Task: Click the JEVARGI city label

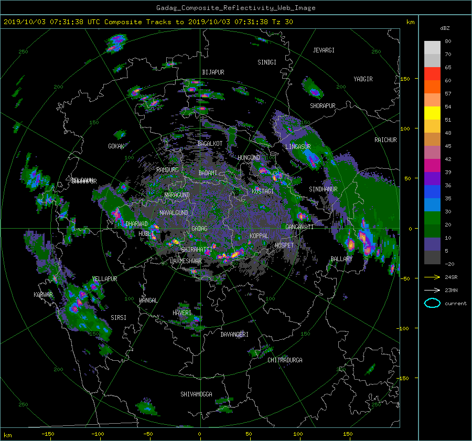Action: [324, 50]
